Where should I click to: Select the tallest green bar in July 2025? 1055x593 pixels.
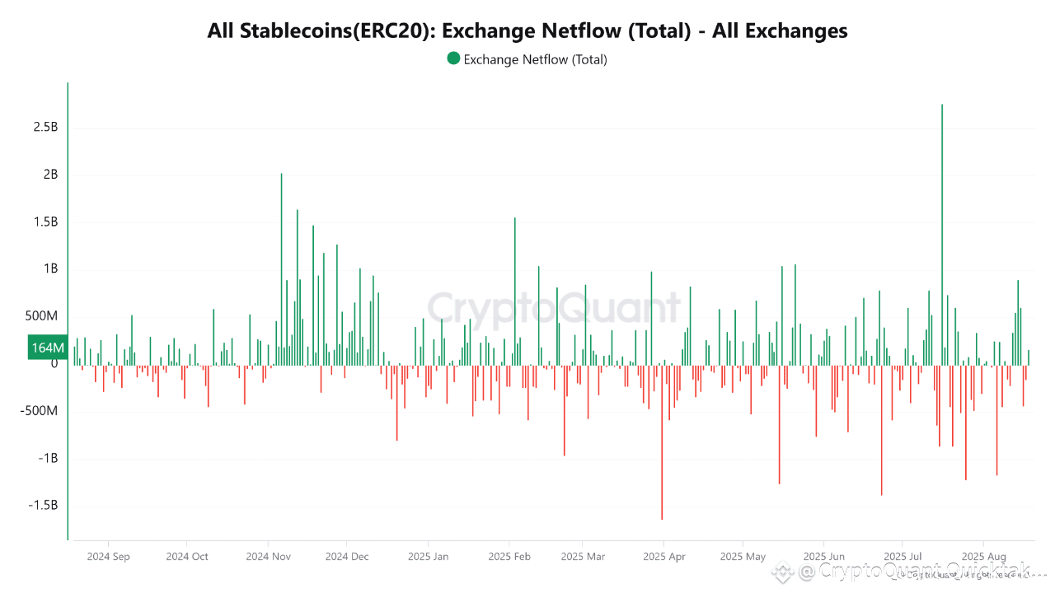(941, 234)
